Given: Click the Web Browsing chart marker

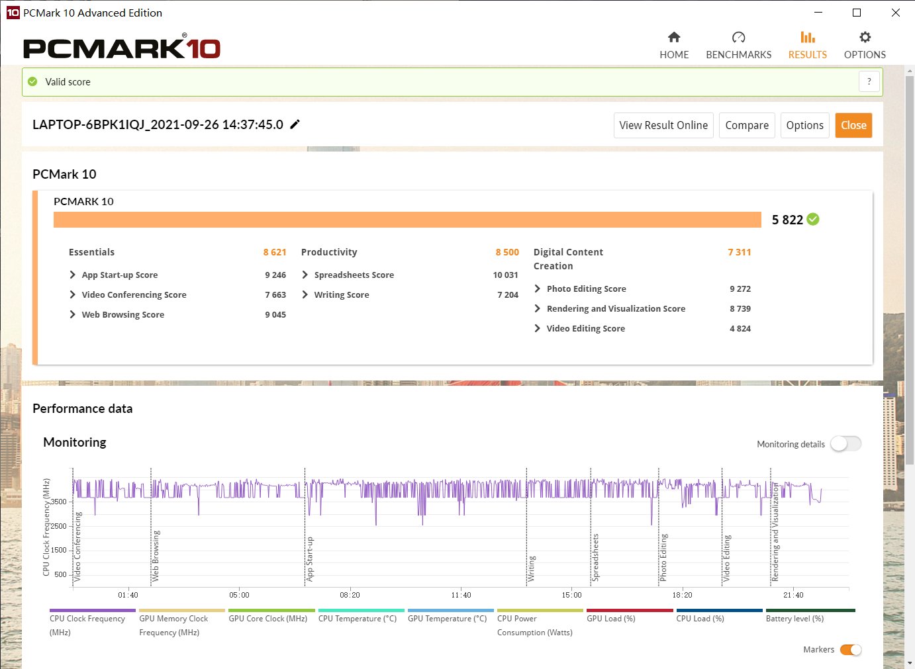Looking at the screenshot, I should point(156,556).
